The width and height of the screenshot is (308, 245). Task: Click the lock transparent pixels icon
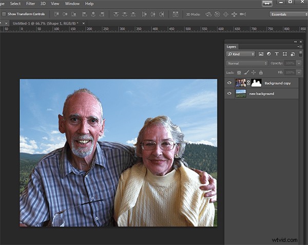pos(239,72)
